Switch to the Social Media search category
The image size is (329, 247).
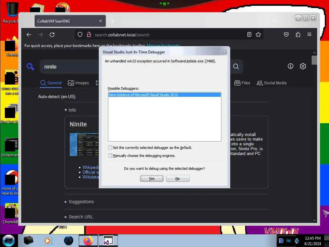271,83
